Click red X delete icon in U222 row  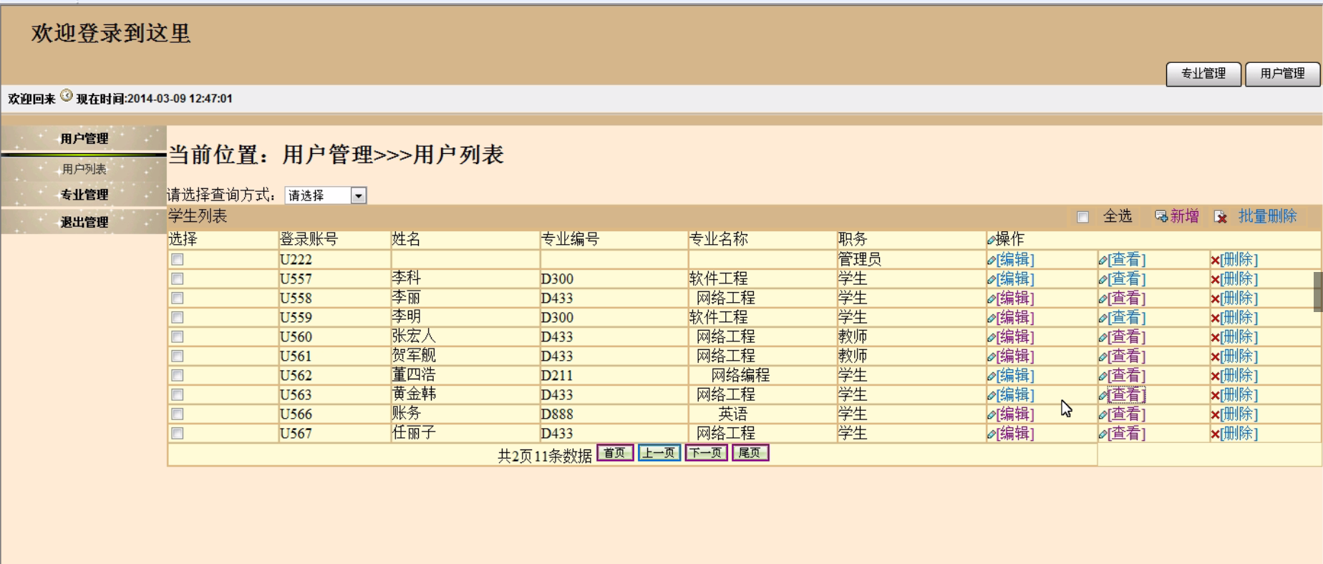pos(1215,260)
